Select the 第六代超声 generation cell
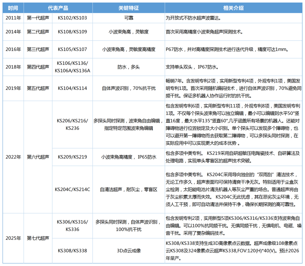The image size is (305, 266). [38, 157]
